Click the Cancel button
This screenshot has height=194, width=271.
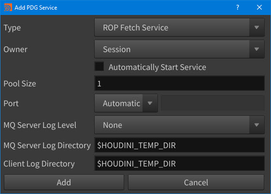pyautogui.click(x=196, y=182)
